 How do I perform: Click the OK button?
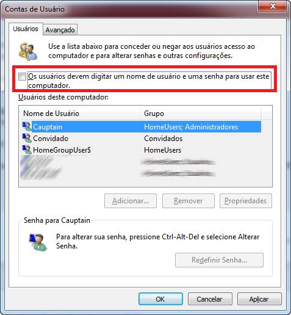click(x=160, y=299)
